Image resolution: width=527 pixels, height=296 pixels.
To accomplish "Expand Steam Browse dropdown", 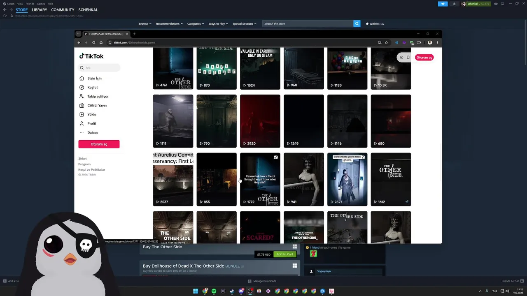I will [x=145, y=23].
